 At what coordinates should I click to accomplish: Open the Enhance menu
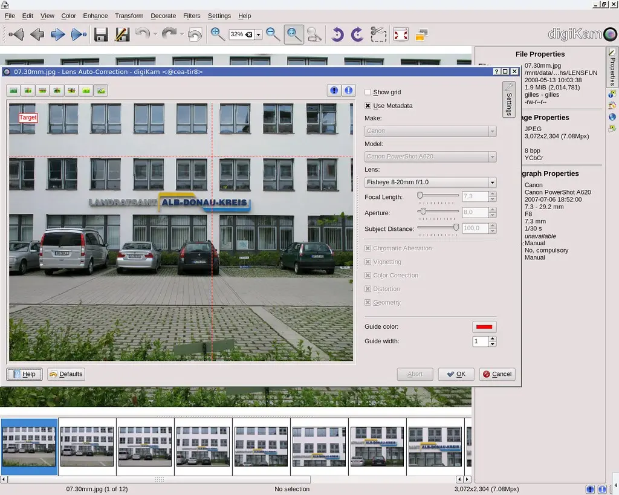tap(96, 16)
